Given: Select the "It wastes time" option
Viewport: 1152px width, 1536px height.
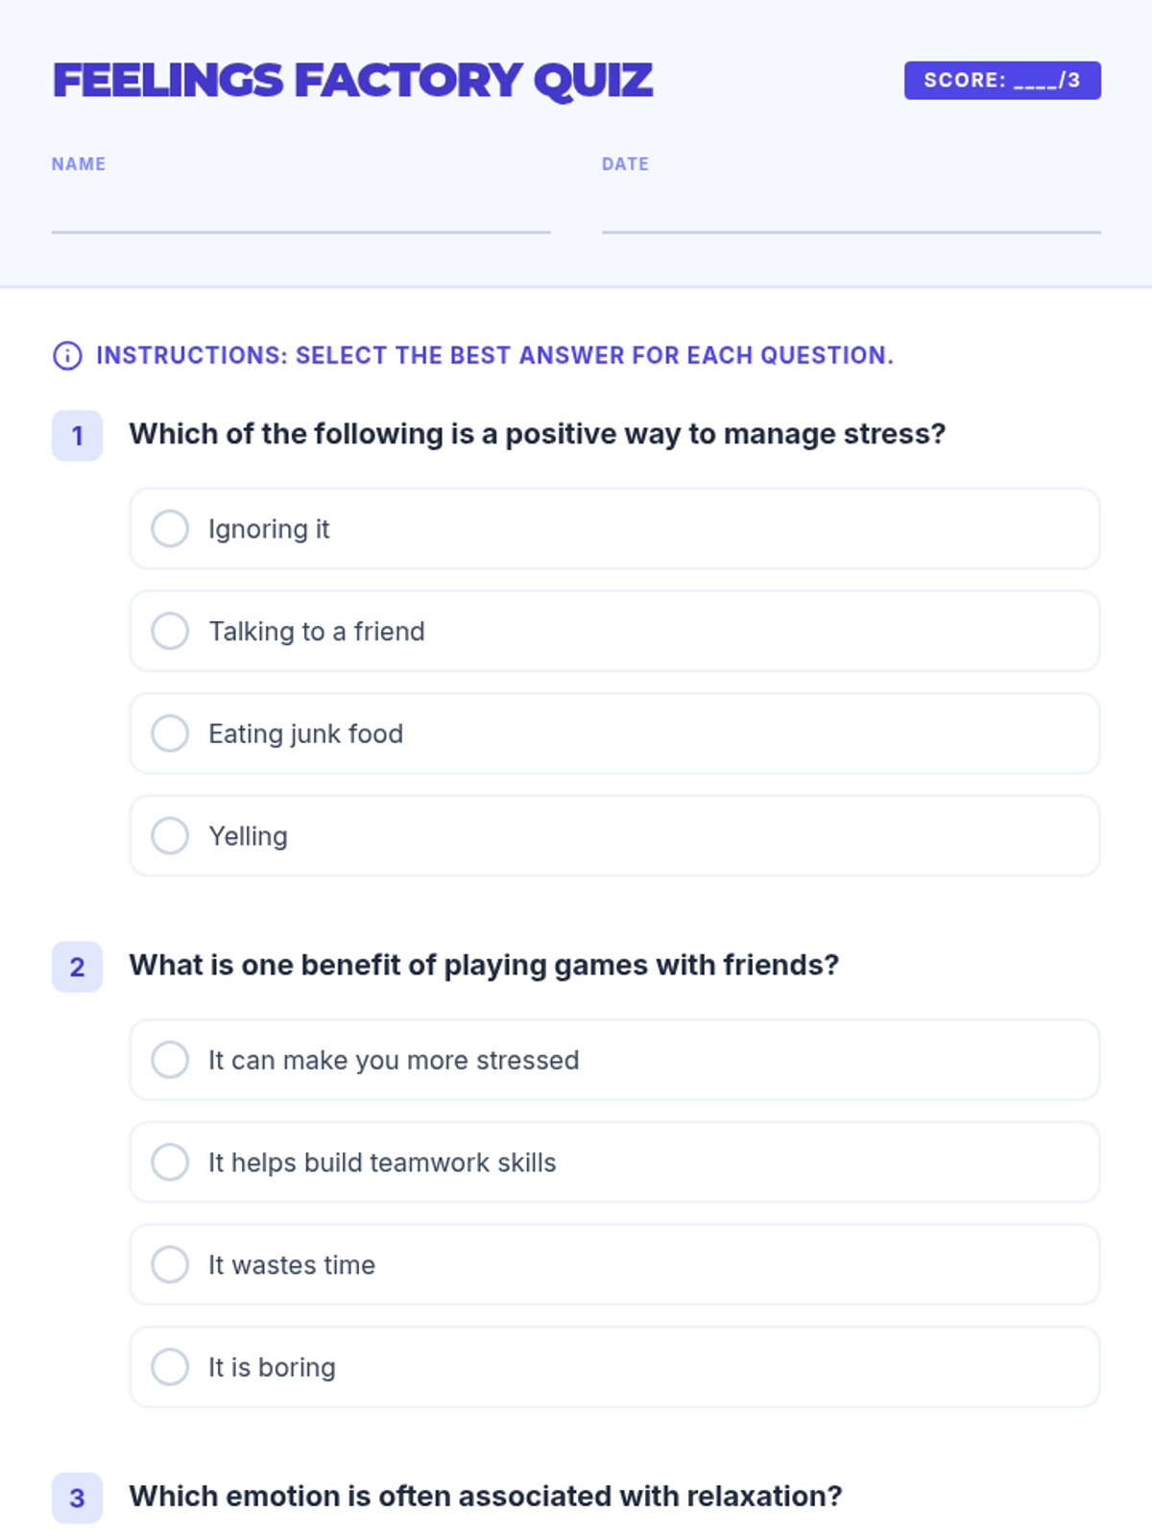Looking at the screenshot, I should point(170,1264).
